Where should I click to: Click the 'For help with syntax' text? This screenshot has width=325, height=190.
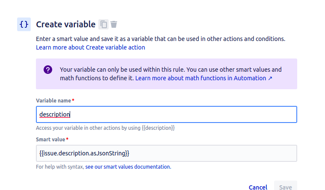[x=60, y=167]
